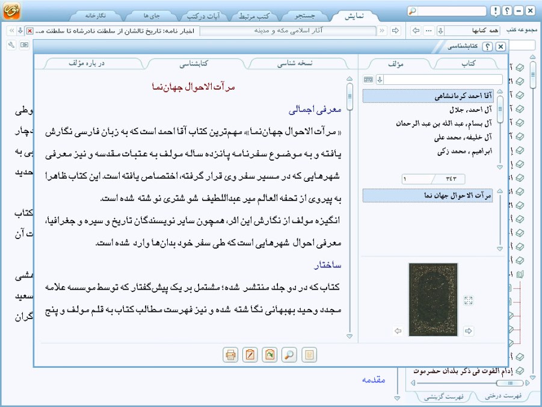542x407 pixels.
Task: Click the panel toggle icon beside the wrench
Action: tap(24, 45)
